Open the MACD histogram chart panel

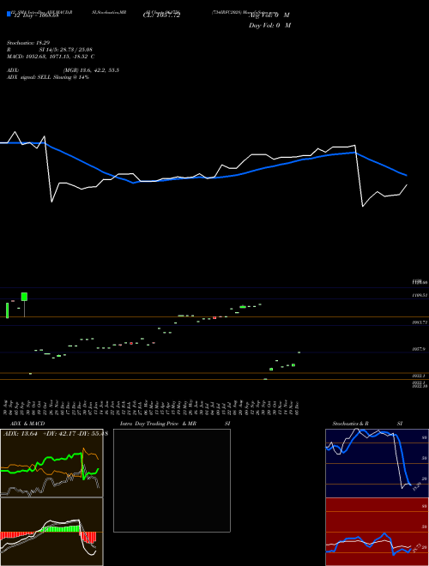click(51, 532)
